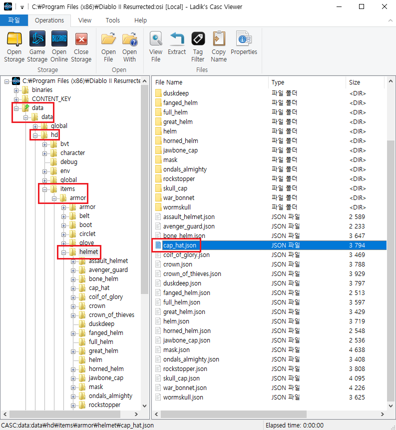
Task: Sort the list by the Type column
Action: (x=307, y=82)
